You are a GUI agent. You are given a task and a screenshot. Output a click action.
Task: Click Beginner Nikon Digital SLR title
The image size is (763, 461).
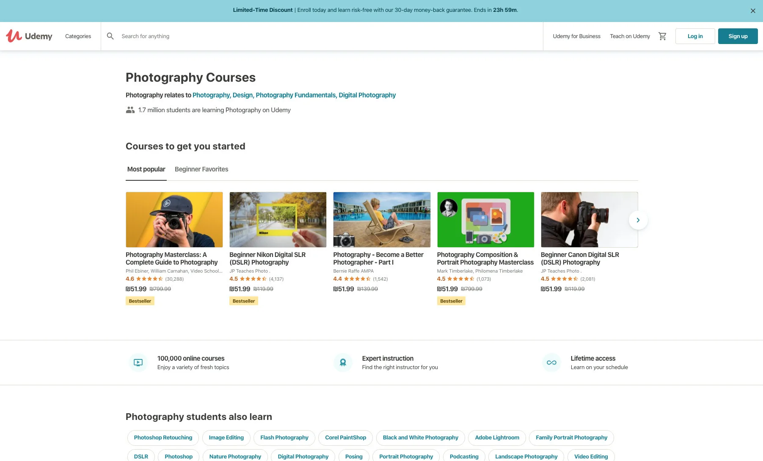click(x=267, y=258)
